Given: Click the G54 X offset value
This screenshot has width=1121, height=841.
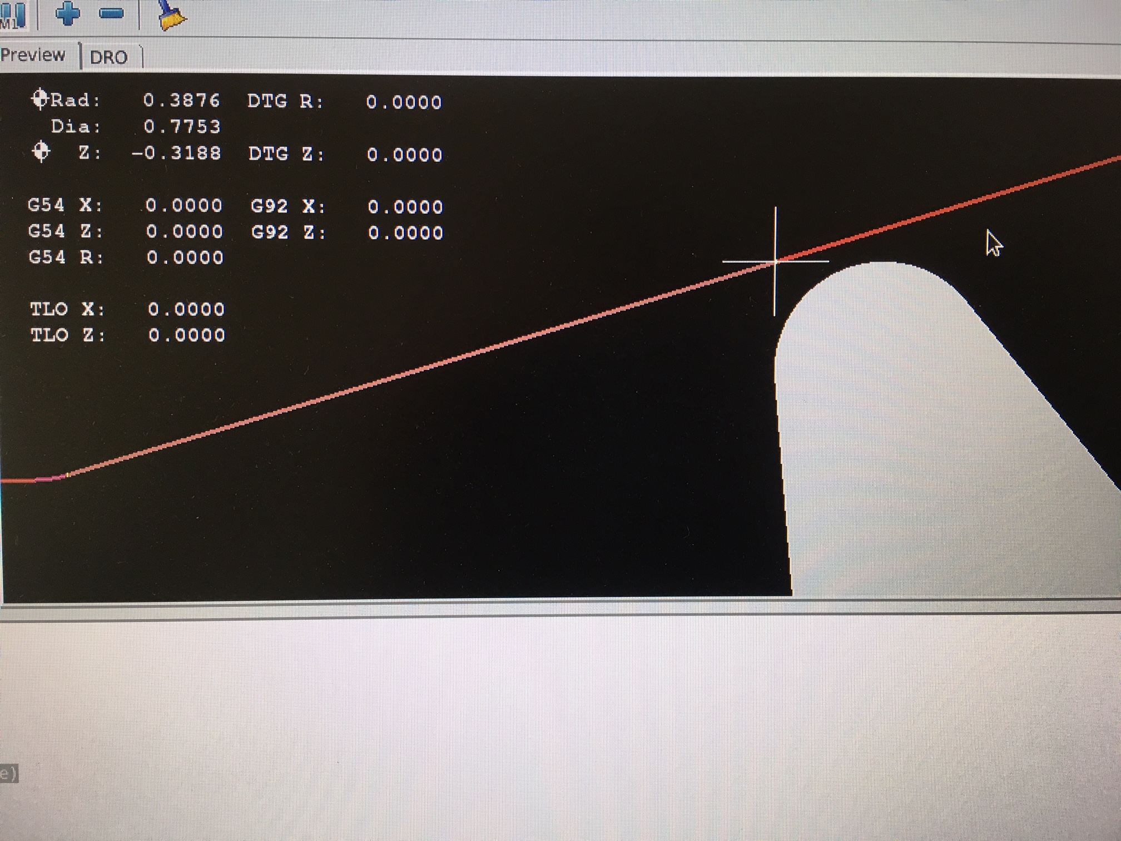Looking at the screenshot, I should [x=184, y=206].
